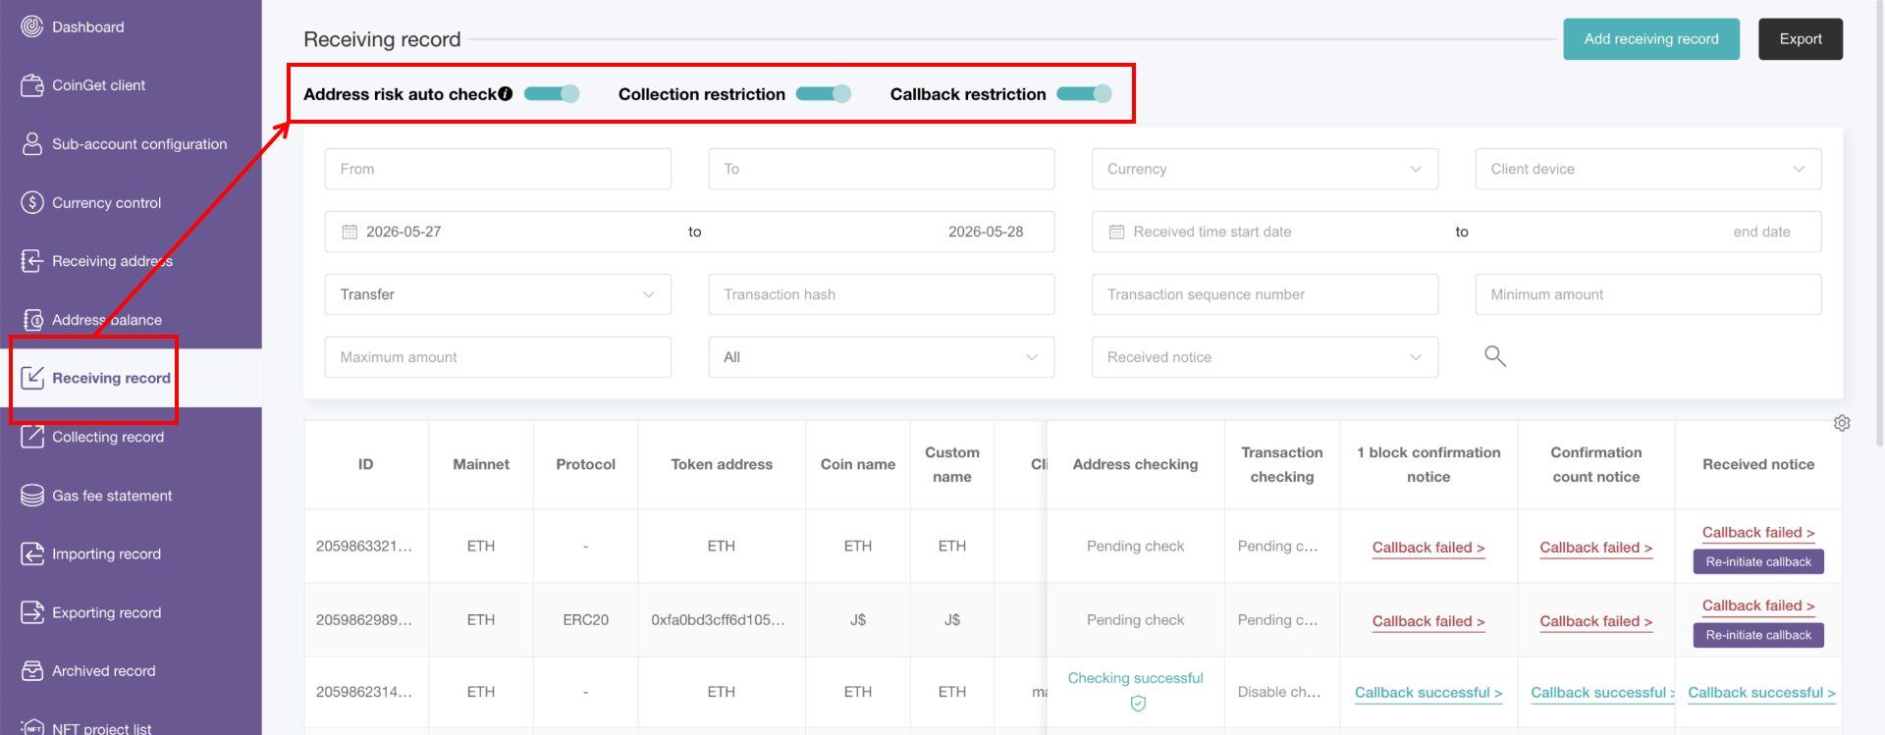1885x735 pixels.
Task: Click the Gas fee statement stack icon
Action: click(32, 496)
